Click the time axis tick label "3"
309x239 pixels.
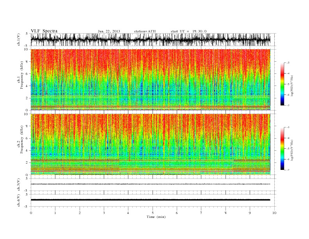(x=104, y=213)
